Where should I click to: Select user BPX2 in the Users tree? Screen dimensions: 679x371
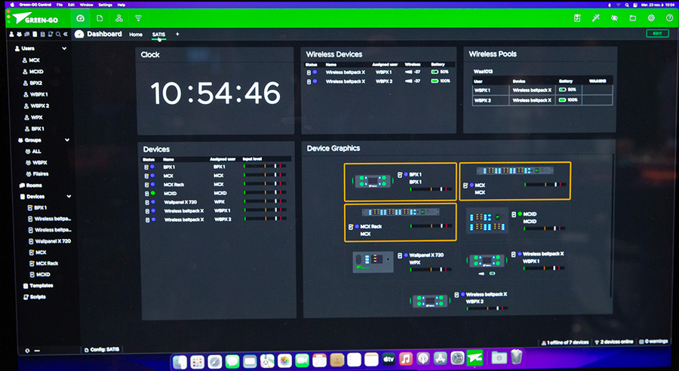(x=33, y=83)
